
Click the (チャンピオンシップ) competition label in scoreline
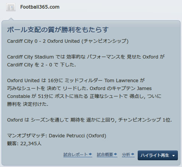coord(105,41)
